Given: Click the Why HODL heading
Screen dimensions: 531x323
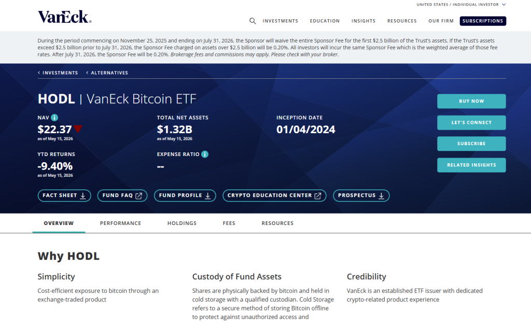Looking at the screenshot, I should coord(68,256).
